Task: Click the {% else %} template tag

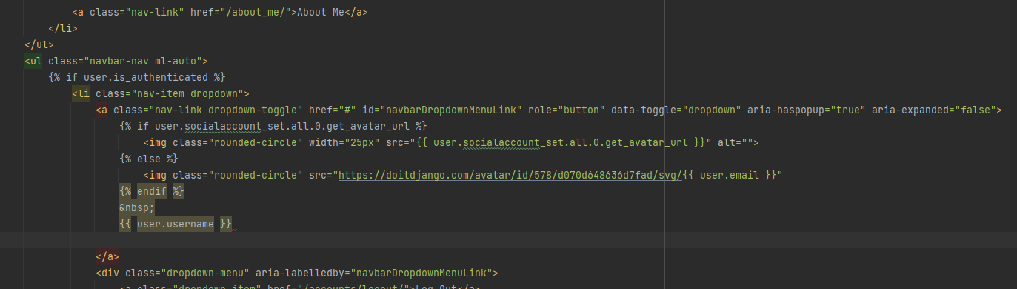Action: [x=148, y=159]
